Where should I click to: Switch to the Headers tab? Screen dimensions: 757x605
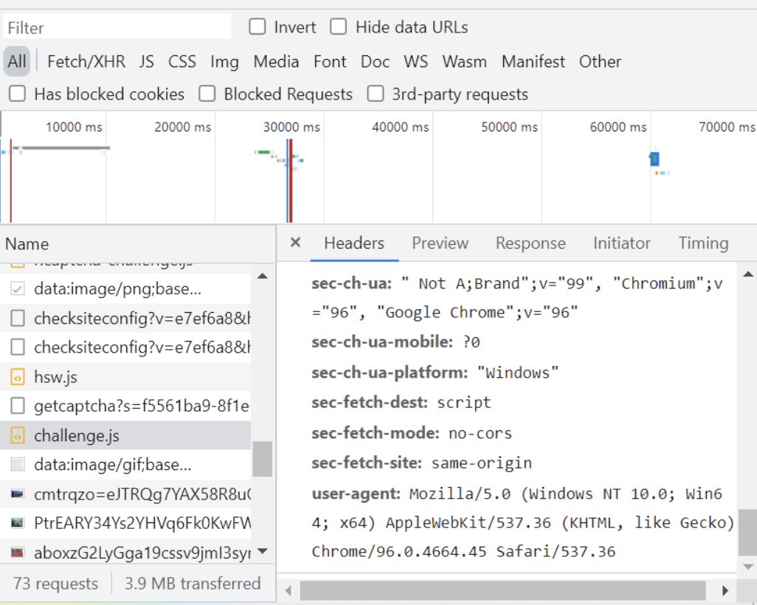point(354,243)
